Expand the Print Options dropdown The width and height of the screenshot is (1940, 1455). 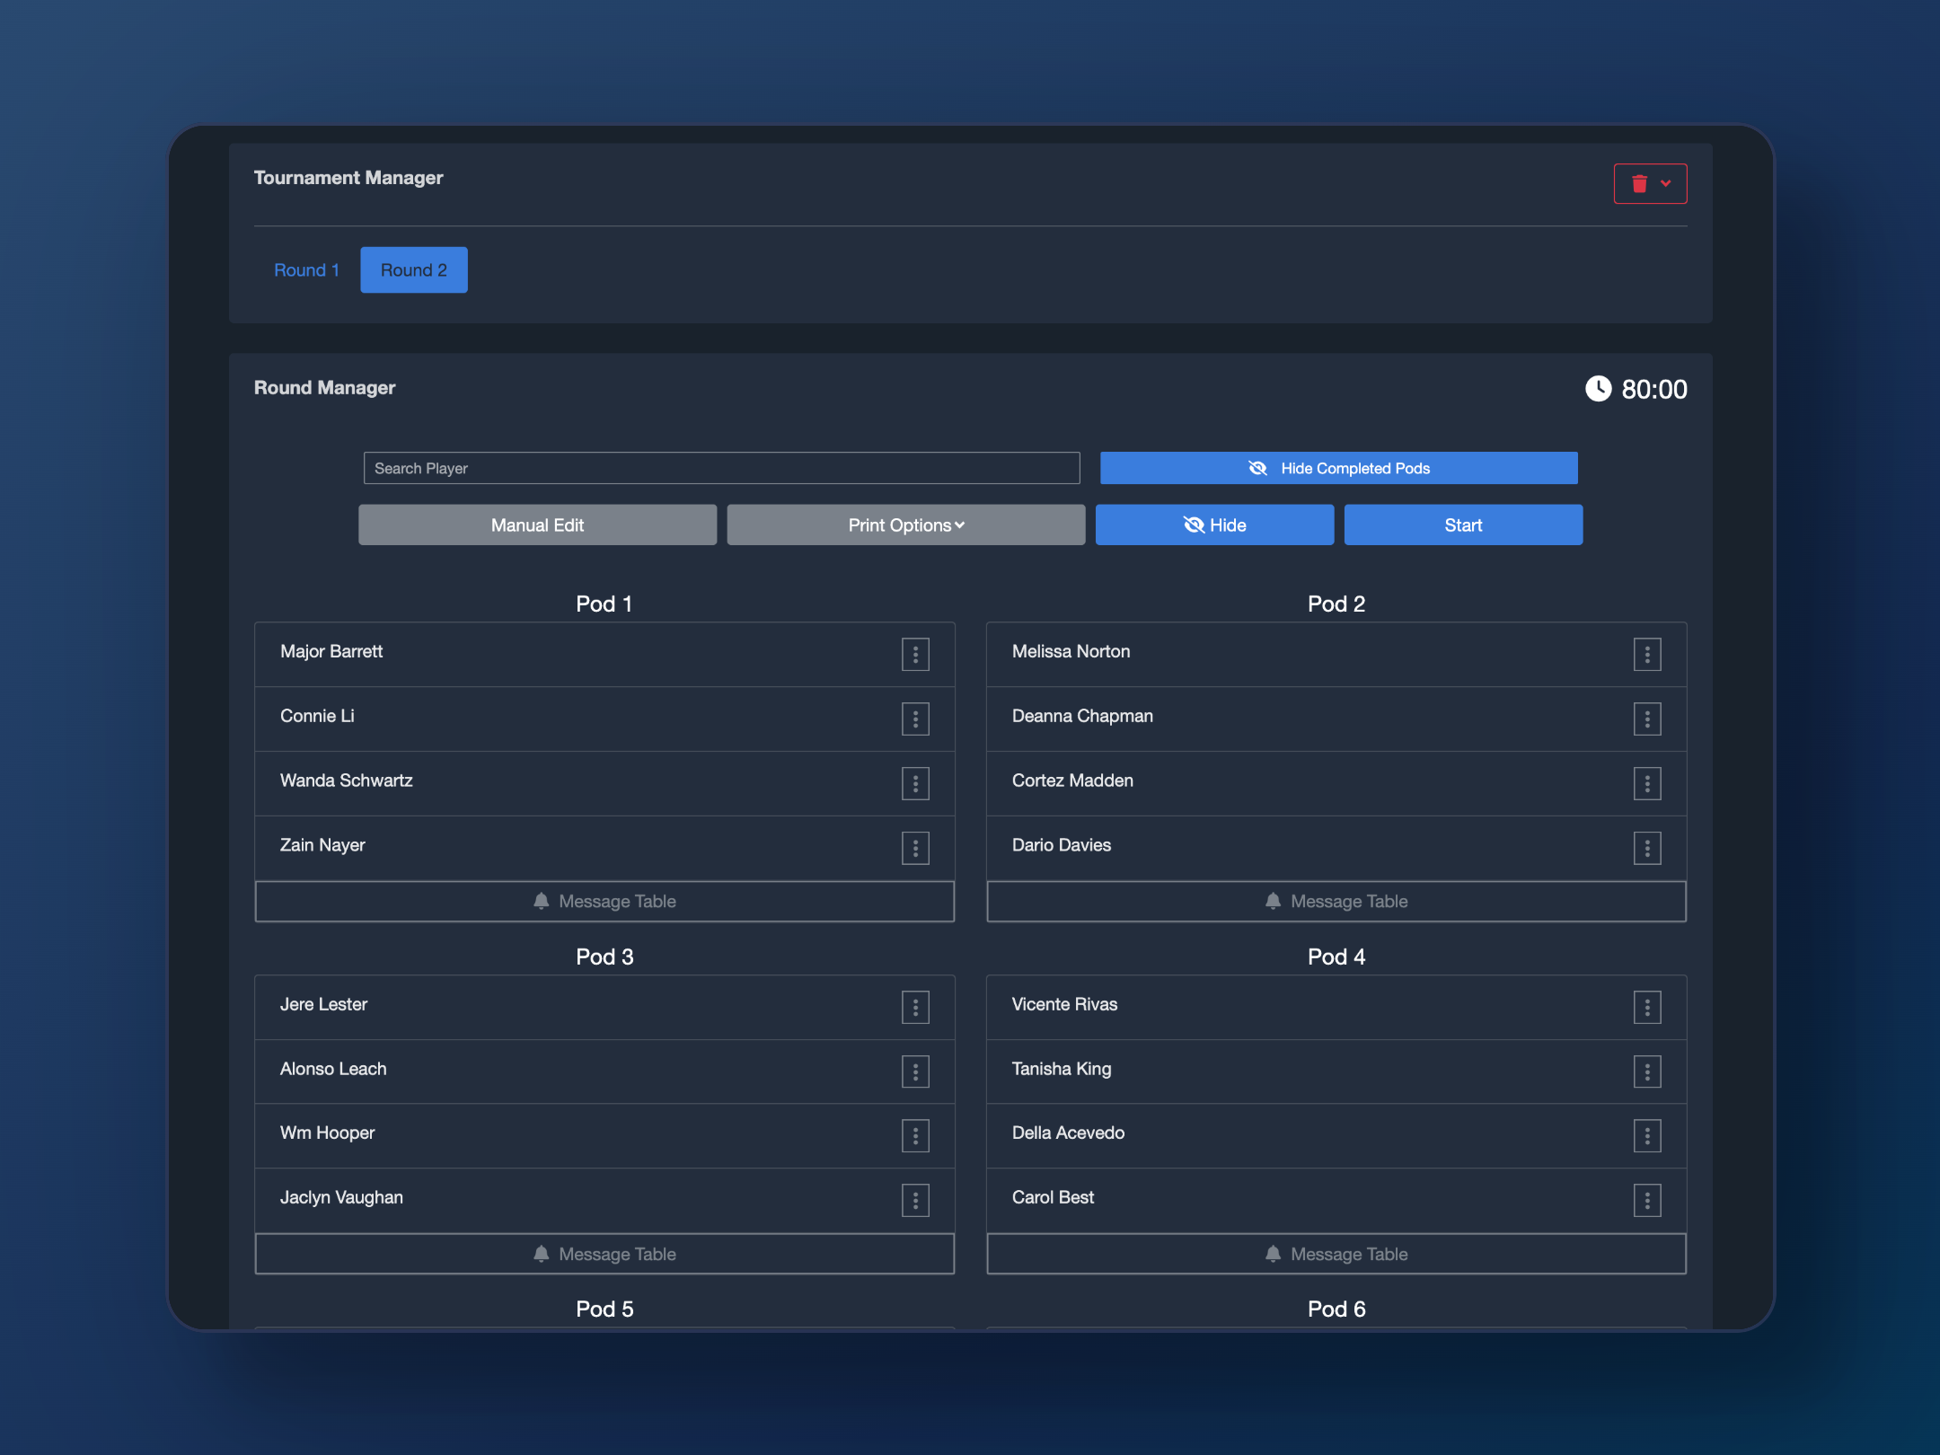tap(905, 525)
